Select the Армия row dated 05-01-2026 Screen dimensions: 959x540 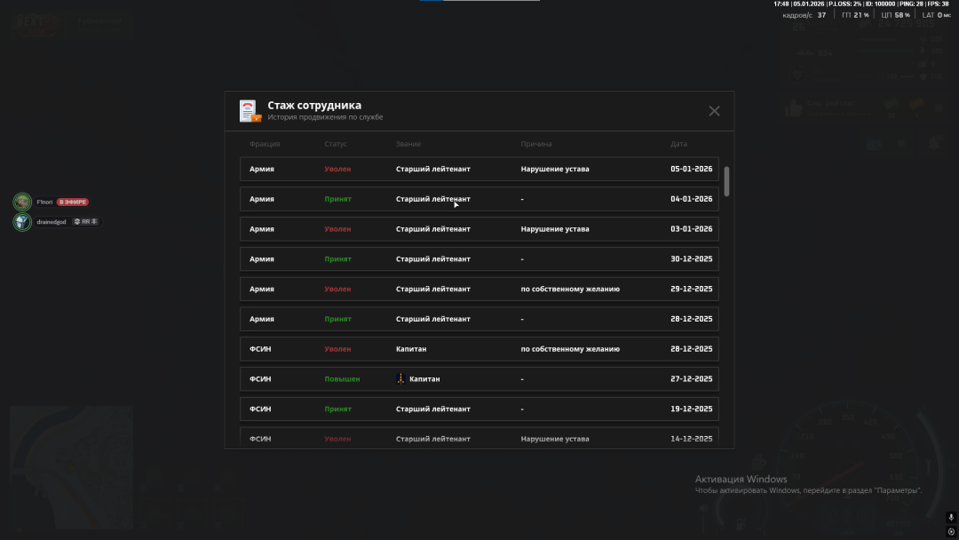click(x=479, y=169)
